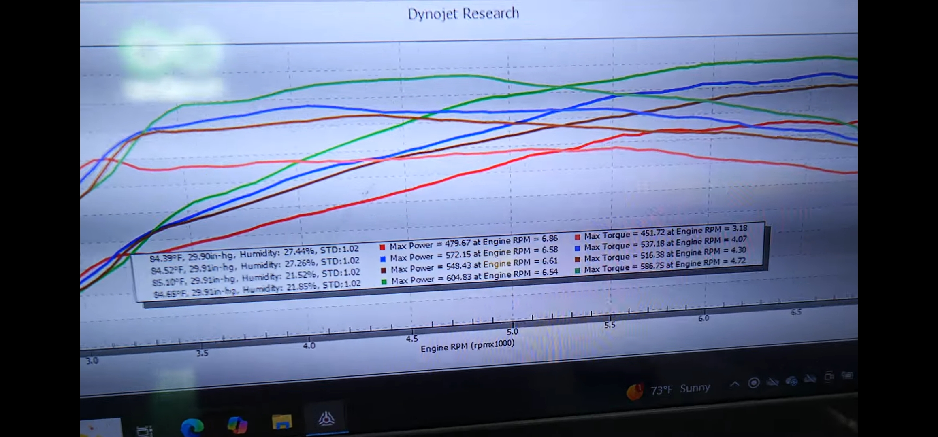This screenshot has height=437, width=938.
Task: Click the network globe tray icon
Action: (791, 381)
